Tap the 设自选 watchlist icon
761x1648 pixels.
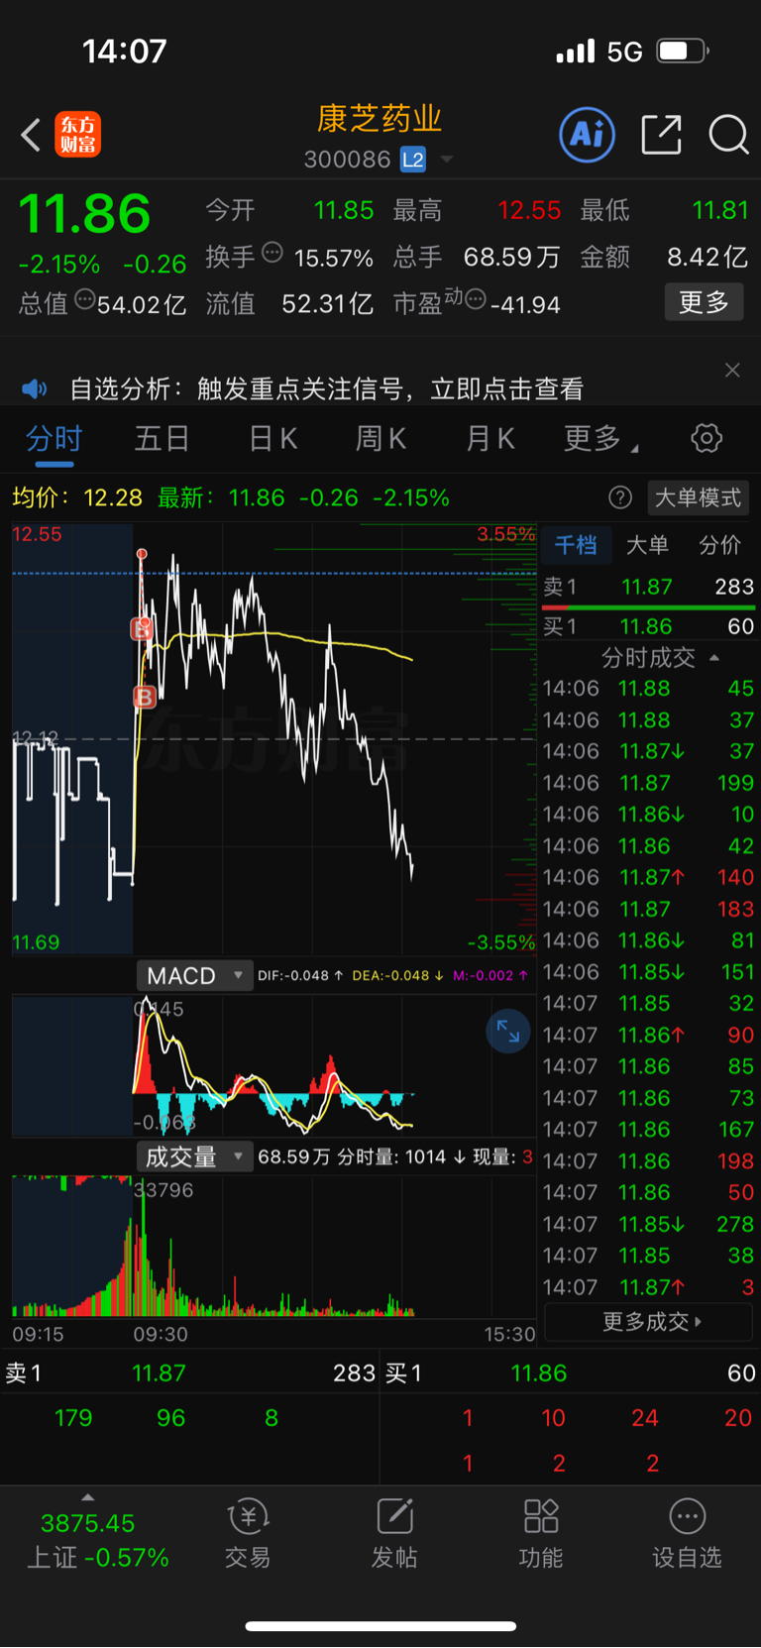click(x=687, y=1534)
